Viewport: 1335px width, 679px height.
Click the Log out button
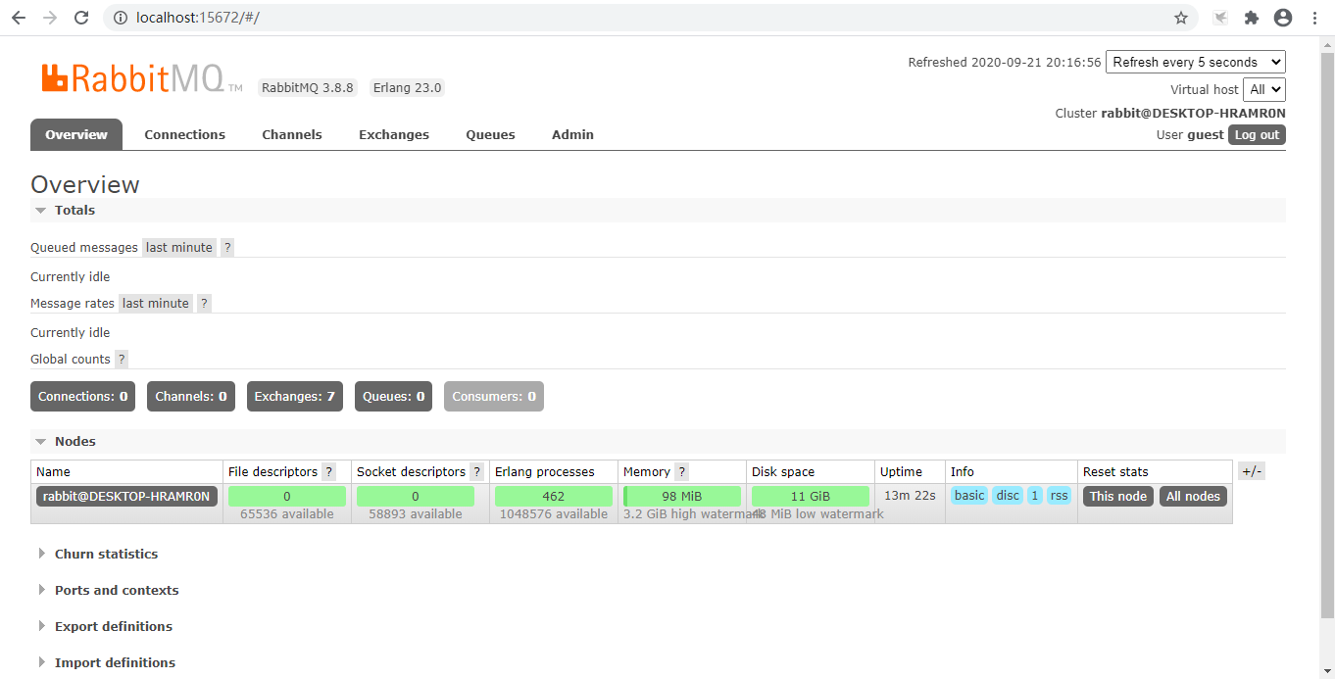1257,135
